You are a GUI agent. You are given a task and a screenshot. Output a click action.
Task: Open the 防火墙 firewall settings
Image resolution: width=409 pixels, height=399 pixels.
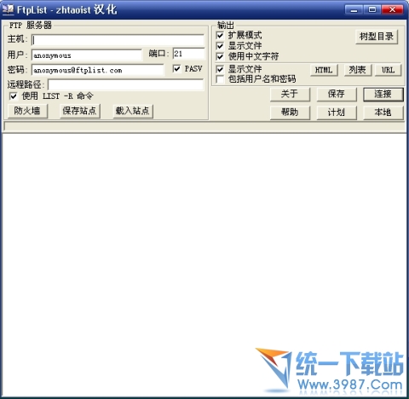pos(27,111)
